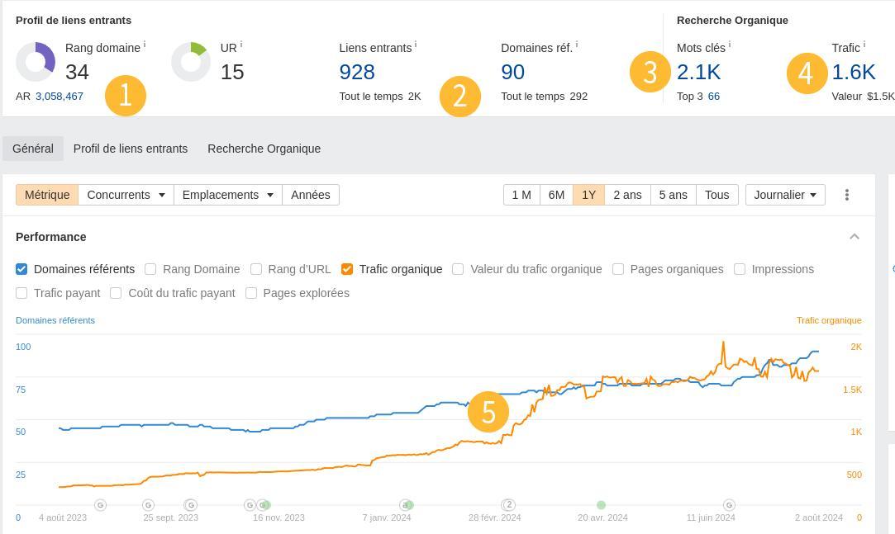Viewport: 895px width, 534px height.
Task: Click annotation badge 5 on the chart
Action: tap(488, 411)
